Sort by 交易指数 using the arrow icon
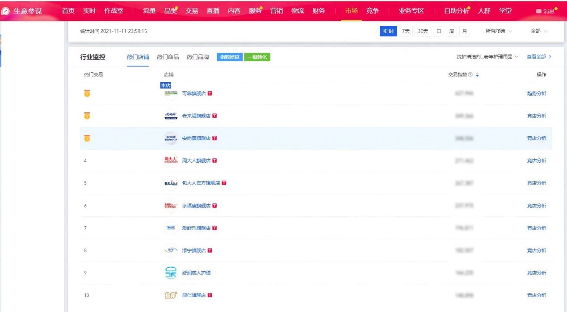 click(x=477, y=75)
